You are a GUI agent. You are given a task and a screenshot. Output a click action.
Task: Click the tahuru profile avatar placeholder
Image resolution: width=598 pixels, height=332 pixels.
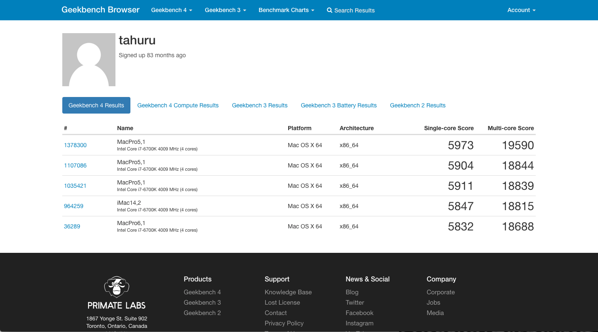(89, 60)
